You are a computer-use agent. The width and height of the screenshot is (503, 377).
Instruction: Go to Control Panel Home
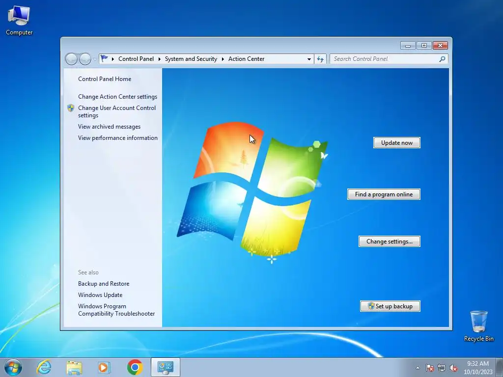105,79
